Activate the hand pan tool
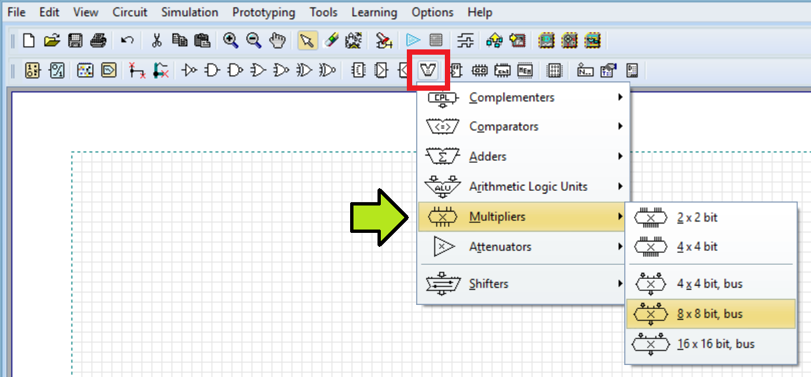The image size is (811, 377). click(x=277, y=41)
